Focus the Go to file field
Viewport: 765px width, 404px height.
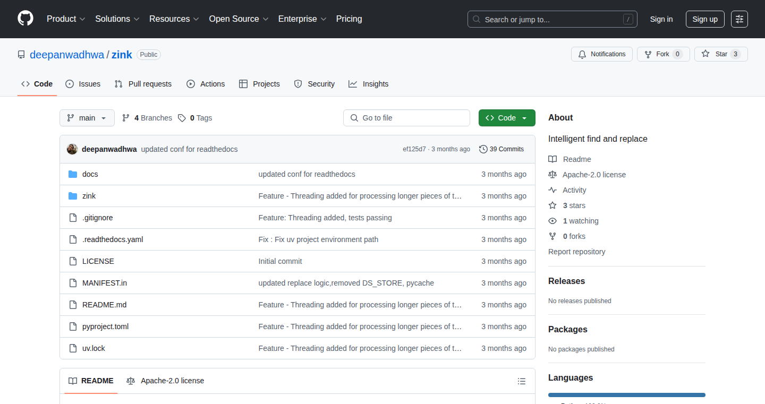click(407, 118)
